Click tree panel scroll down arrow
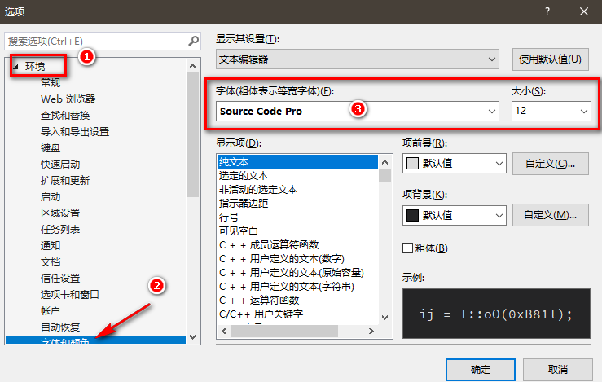Image resolution: width=602 pixels, height=382 pixels. point(193,337)
